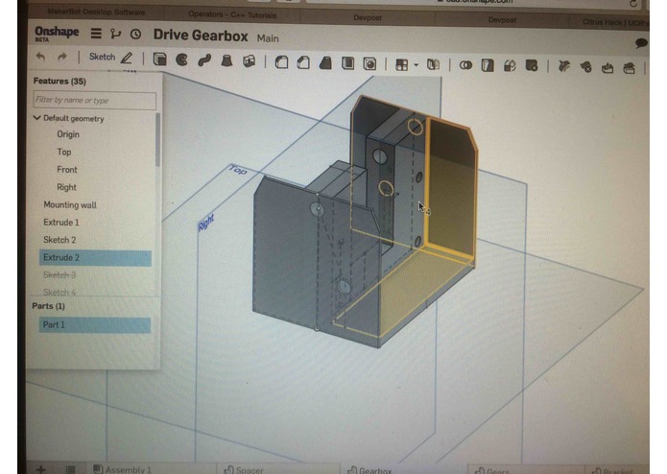
Task: Select the Transform tool icon
Action: 510,66
